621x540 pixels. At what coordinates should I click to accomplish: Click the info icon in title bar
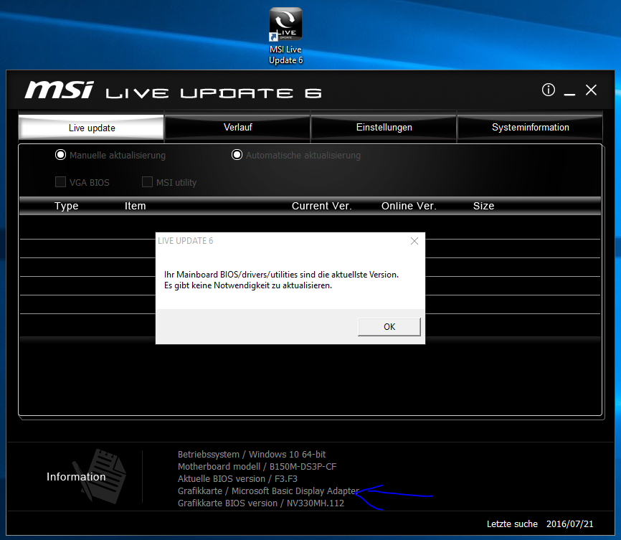[x=548, y=90]
